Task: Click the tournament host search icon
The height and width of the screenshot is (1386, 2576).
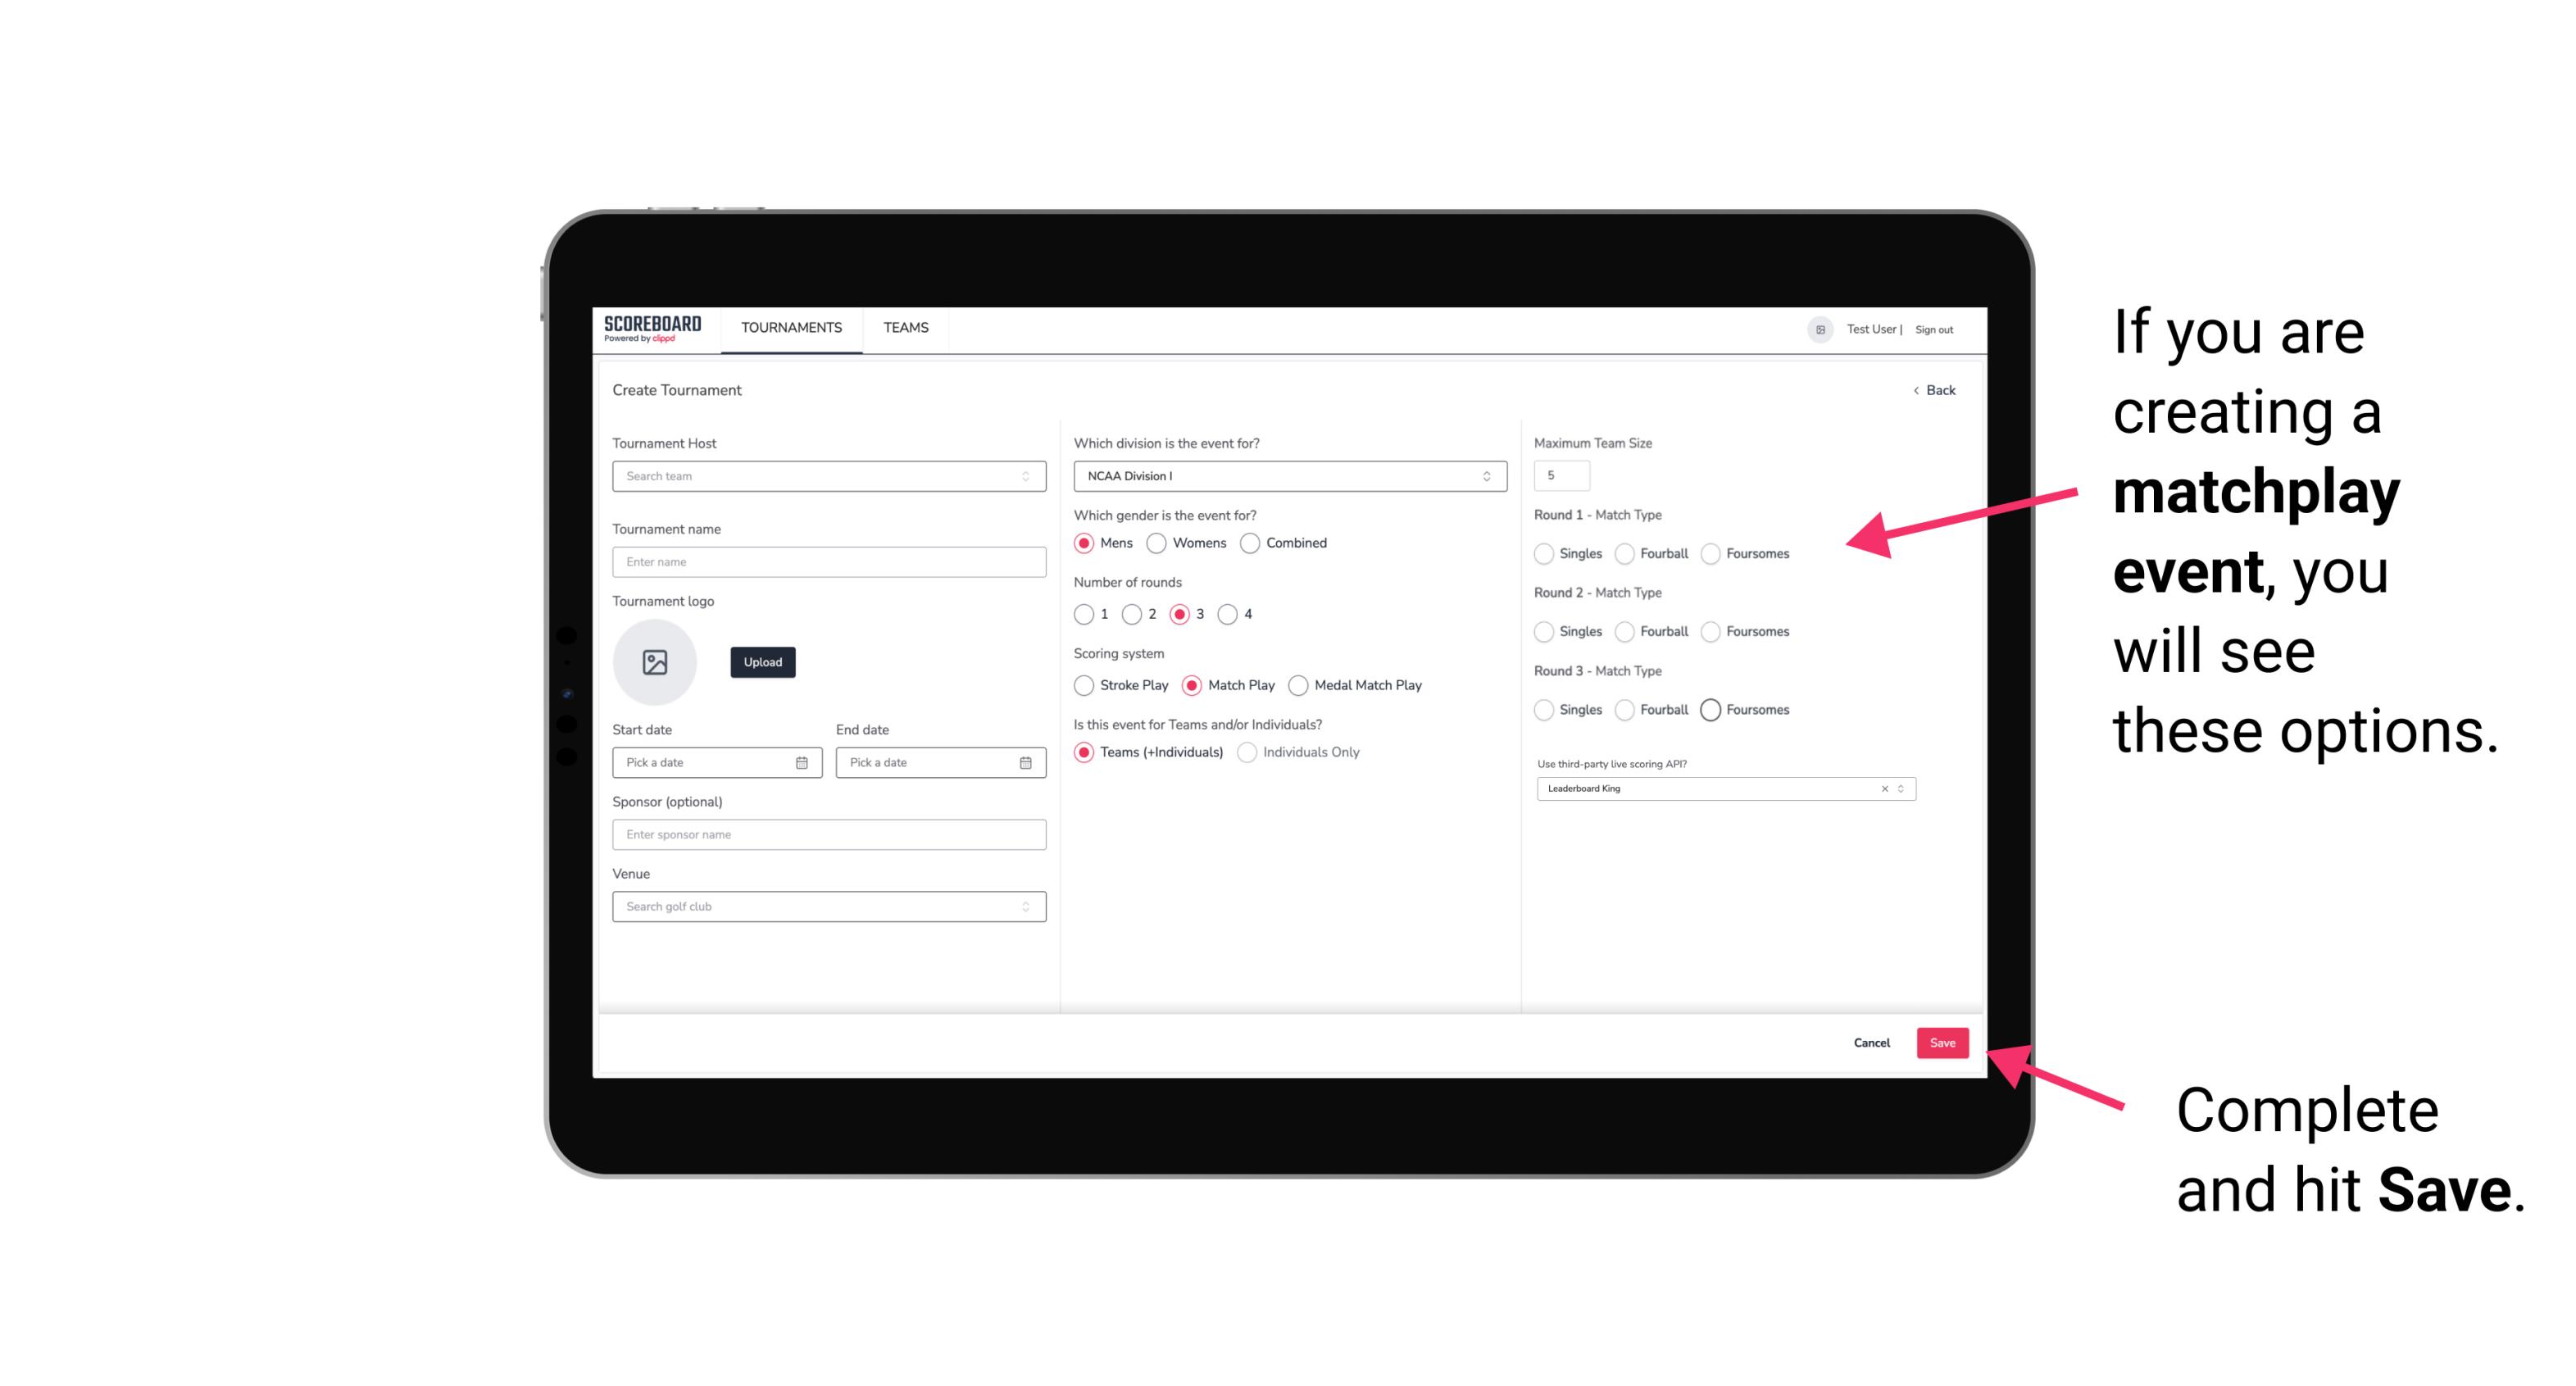Action: (1024, 476)
